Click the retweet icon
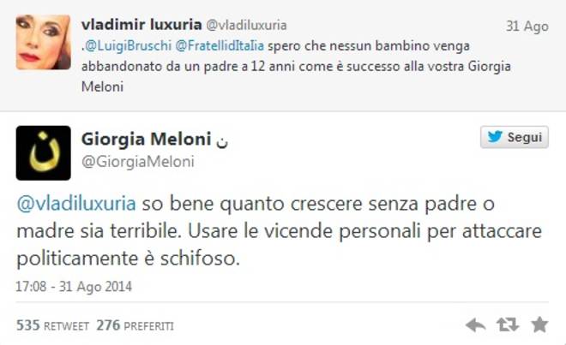The height and width of the screenshot is (345, 566). click(508, 324)
